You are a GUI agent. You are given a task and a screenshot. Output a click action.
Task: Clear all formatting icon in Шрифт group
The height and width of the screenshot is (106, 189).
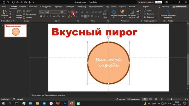point(76,12)
